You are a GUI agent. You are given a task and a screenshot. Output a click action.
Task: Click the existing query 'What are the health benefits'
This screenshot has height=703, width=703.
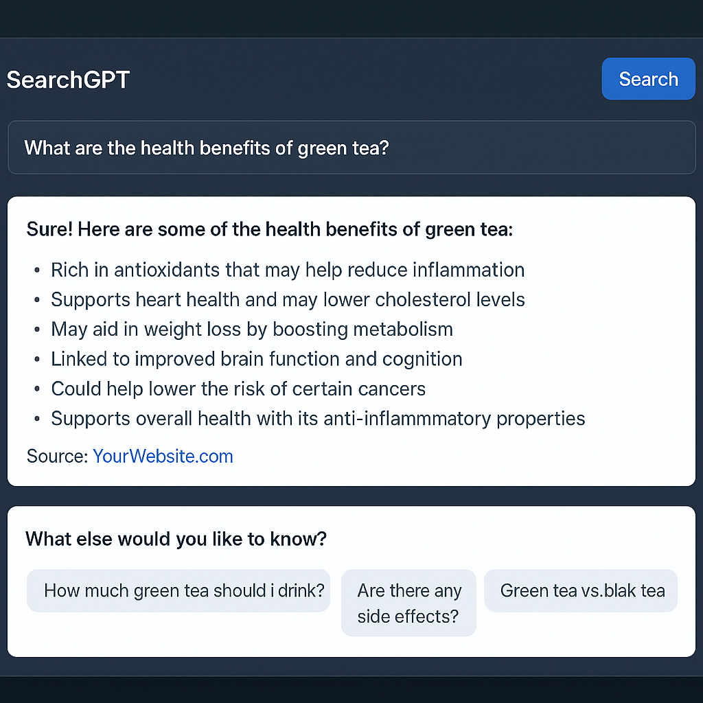coord(205,147)
